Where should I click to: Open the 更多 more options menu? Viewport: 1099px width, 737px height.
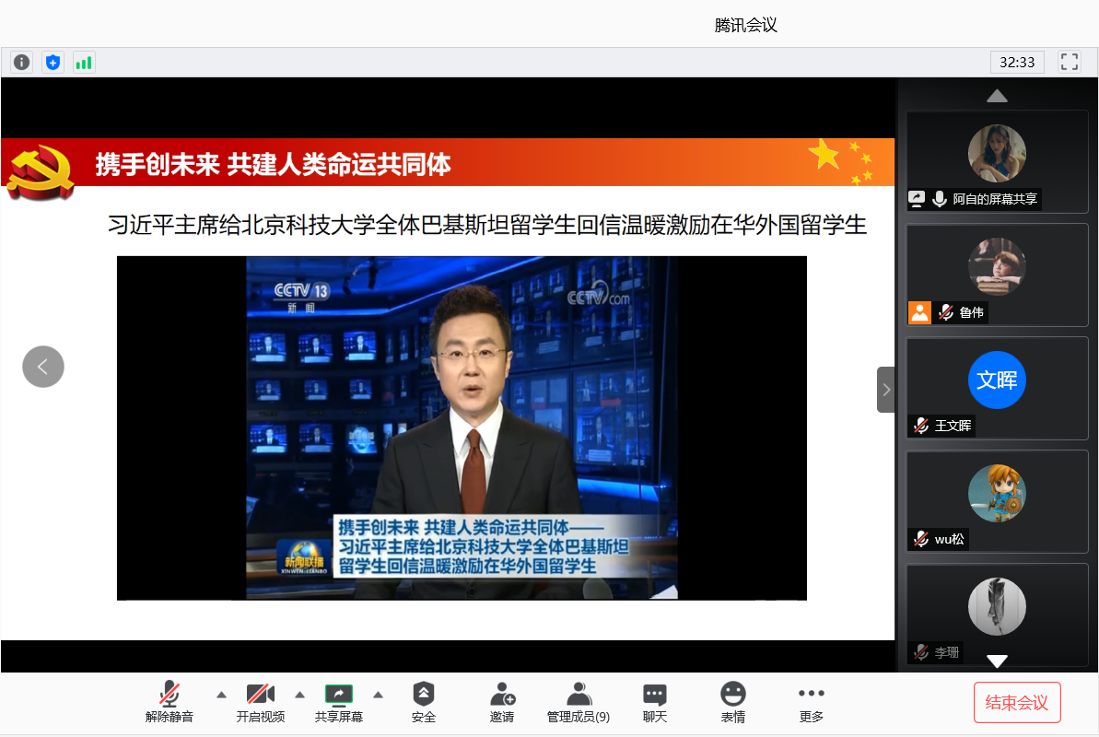click(x=812, y=702)
